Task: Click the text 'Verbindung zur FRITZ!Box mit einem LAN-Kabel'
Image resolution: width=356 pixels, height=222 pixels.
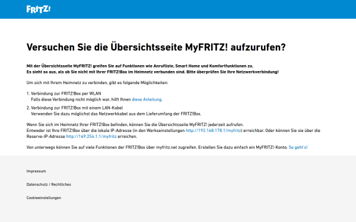Action: (x=77, y=108)
